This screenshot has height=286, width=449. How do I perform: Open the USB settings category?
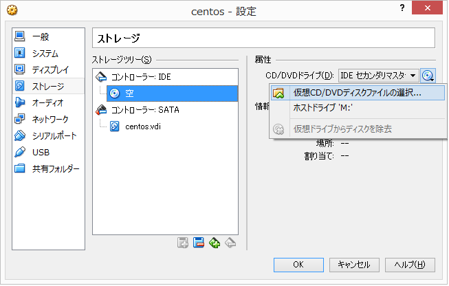(48, 153)
